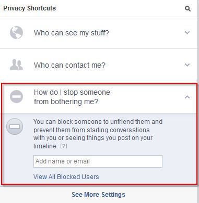Click the Who can contact me row background

[x=99, y=65]
